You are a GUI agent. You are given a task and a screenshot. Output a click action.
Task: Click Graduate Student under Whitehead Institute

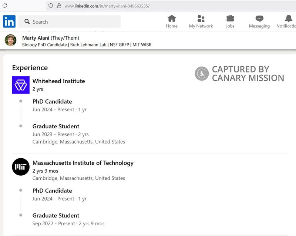tap(56, 126)
